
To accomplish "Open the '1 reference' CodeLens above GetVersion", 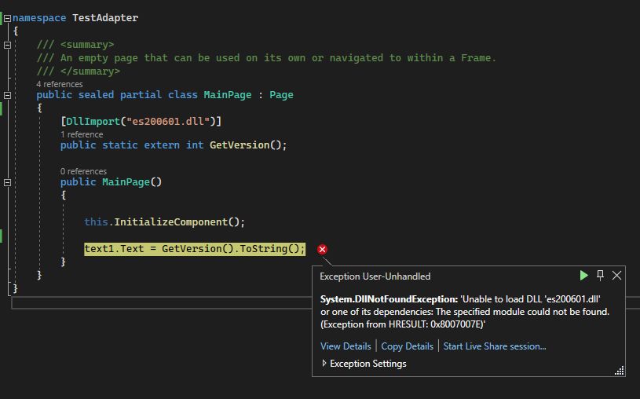I will pyautogui.click(x=82, y=134).
